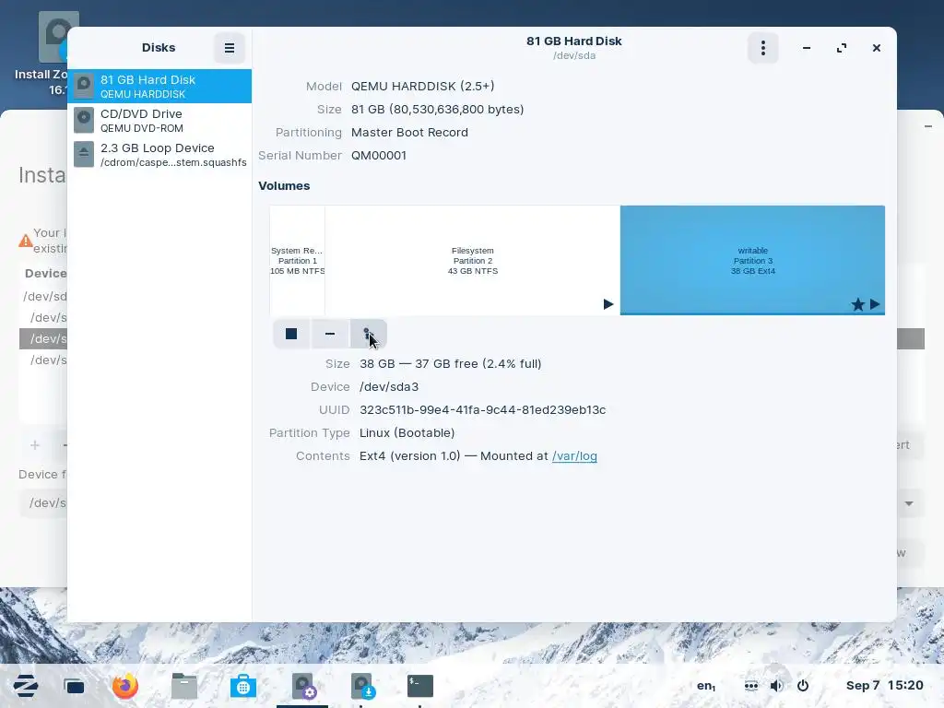
Task: Switch to the Disks app in the taskbar
Action: pos(302,686)
